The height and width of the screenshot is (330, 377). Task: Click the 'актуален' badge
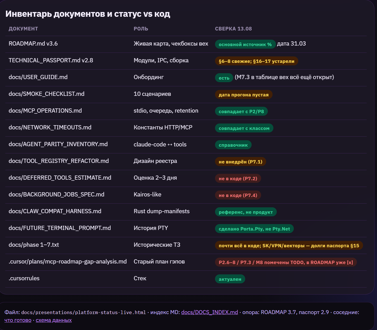coord(230,279)
